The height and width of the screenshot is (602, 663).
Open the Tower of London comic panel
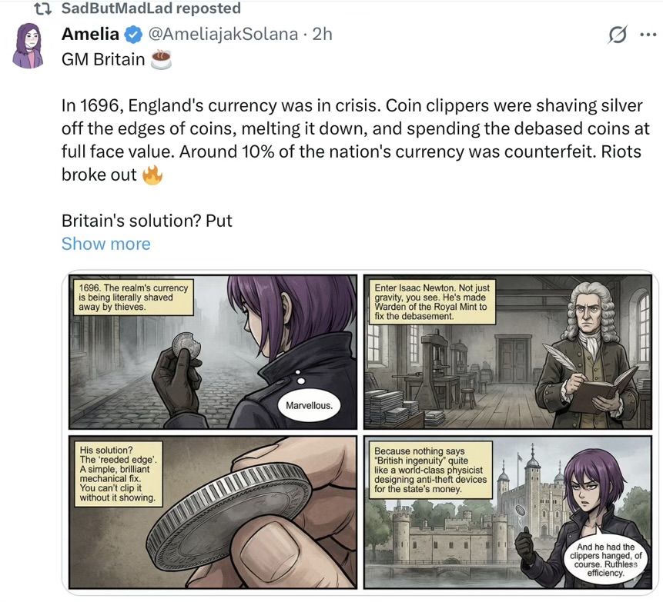507,513
